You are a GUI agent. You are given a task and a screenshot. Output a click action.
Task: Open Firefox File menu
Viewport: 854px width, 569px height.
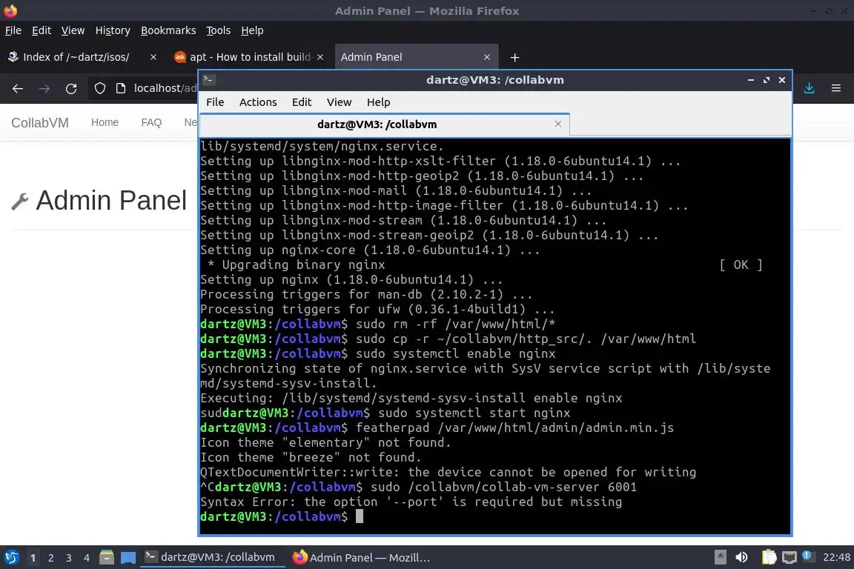pos(13,30)
